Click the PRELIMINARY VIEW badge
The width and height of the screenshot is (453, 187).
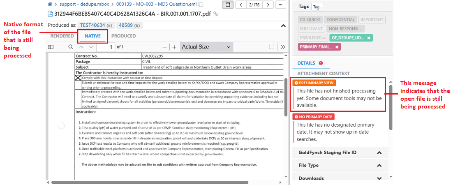pos(314,83)
